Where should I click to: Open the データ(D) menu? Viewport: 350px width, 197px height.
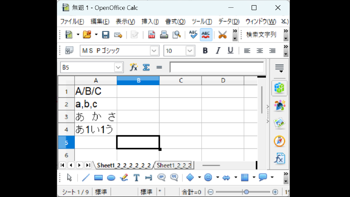coord(229,22)
